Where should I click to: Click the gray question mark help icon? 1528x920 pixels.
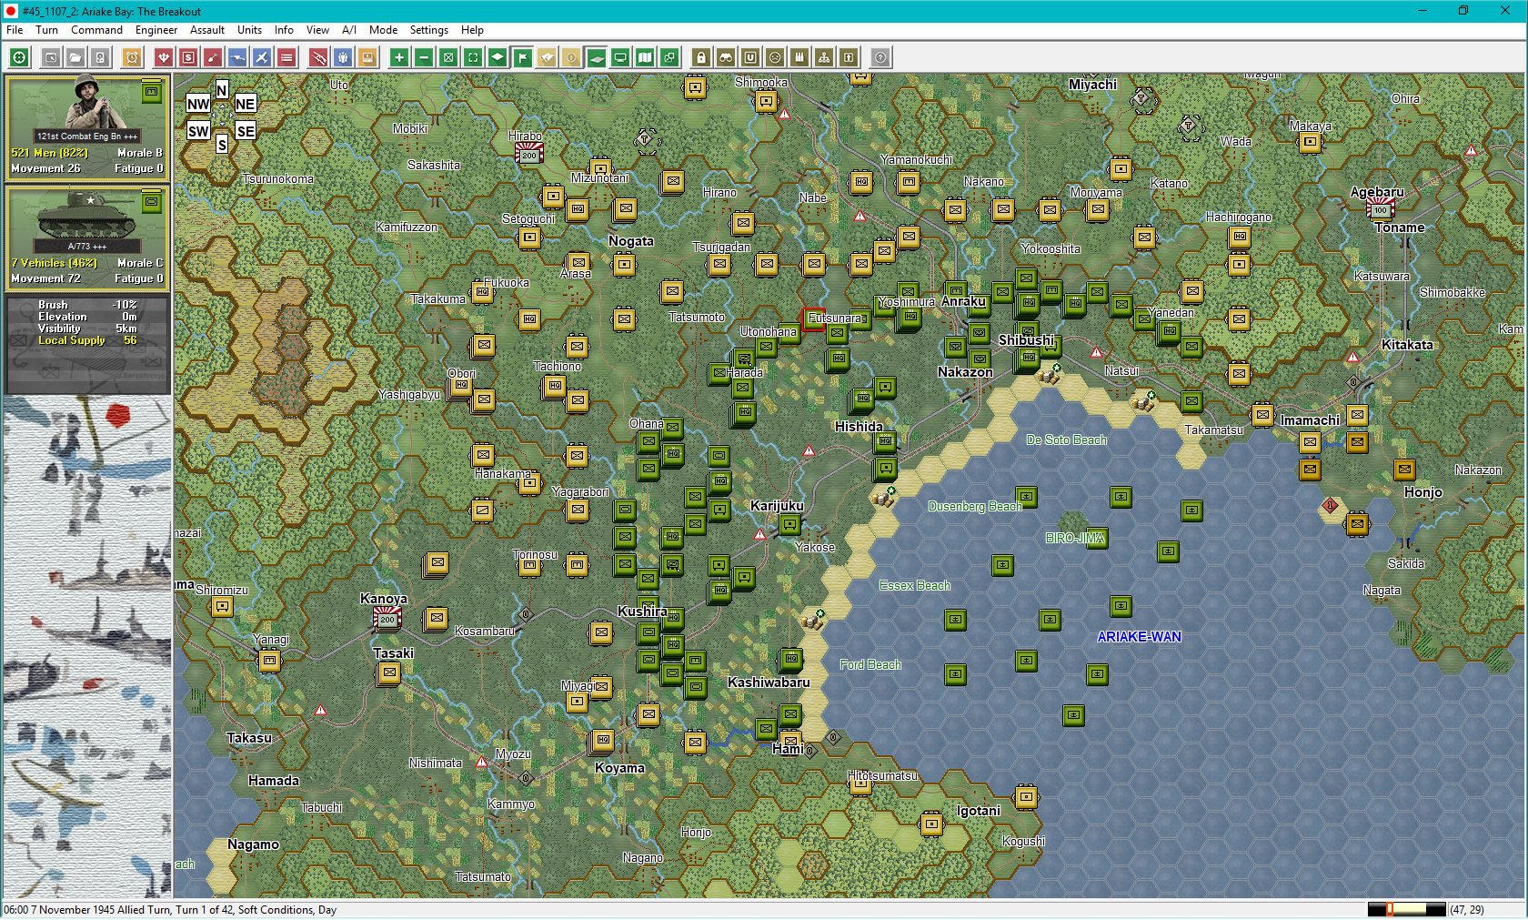[880, 58]
